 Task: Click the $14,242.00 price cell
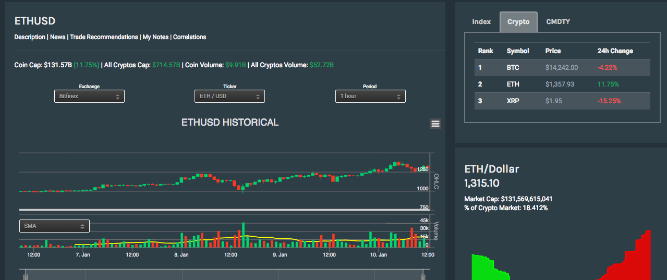pyautogui.click(x=562, y=68)
